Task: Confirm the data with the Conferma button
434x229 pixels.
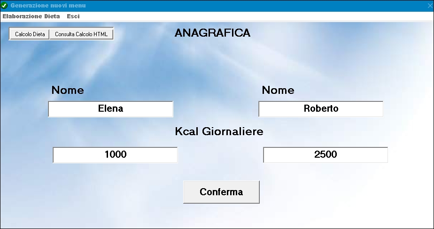Action: [x=221, y=192]
